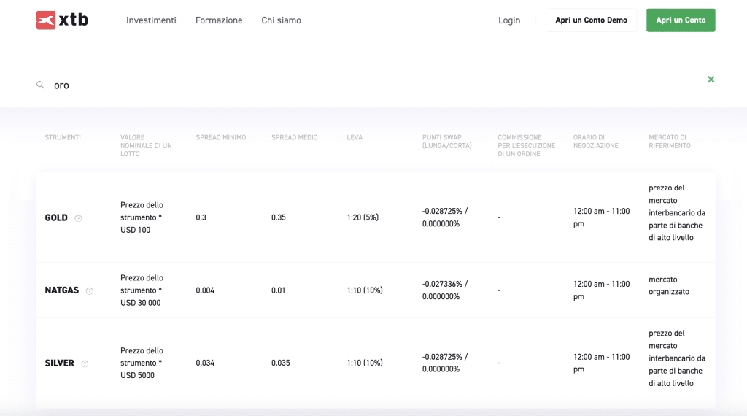Image resolution: width=747 pixels, height=416 pixels.
Task: Open the Investimenti menu
Action: (151, 20)
